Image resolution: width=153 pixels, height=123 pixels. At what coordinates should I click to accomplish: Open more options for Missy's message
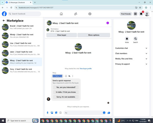[73, 76]
